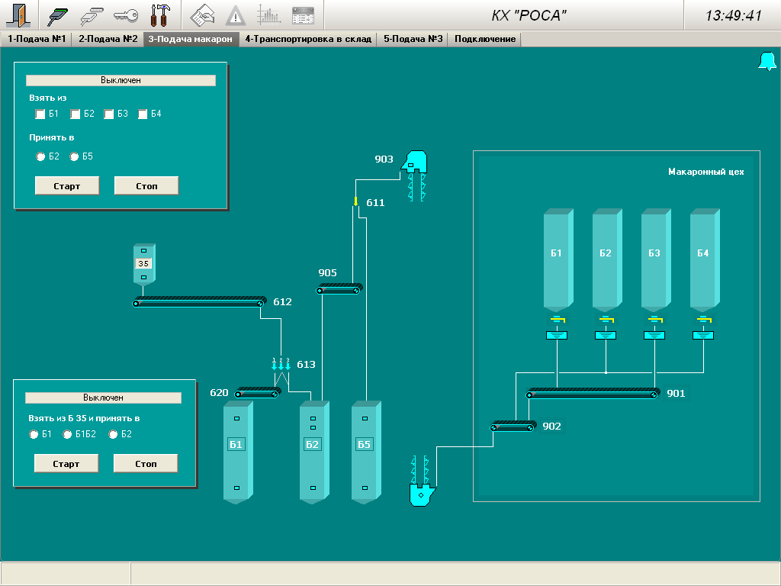781x586 pixels.
Task: Tick the Б4 source checkbox
Action: (x=143, y=114)
